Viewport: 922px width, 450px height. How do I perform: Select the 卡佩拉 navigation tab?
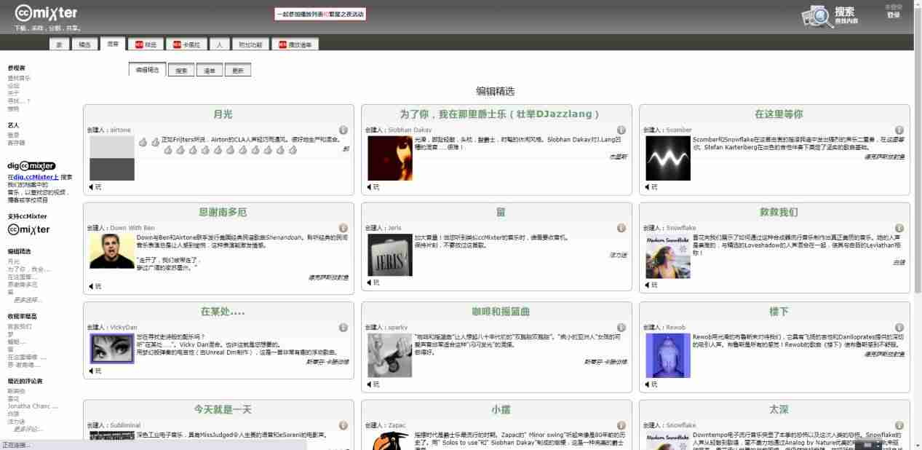click(186, 44)
